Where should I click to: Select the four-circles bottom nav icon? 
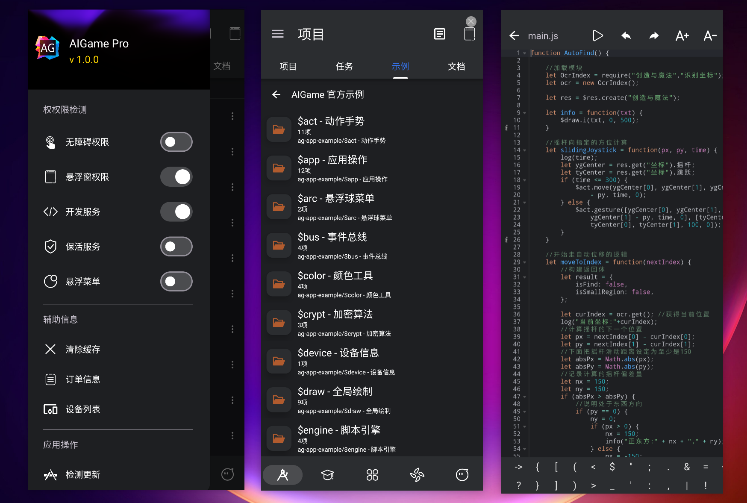(373, 475)
